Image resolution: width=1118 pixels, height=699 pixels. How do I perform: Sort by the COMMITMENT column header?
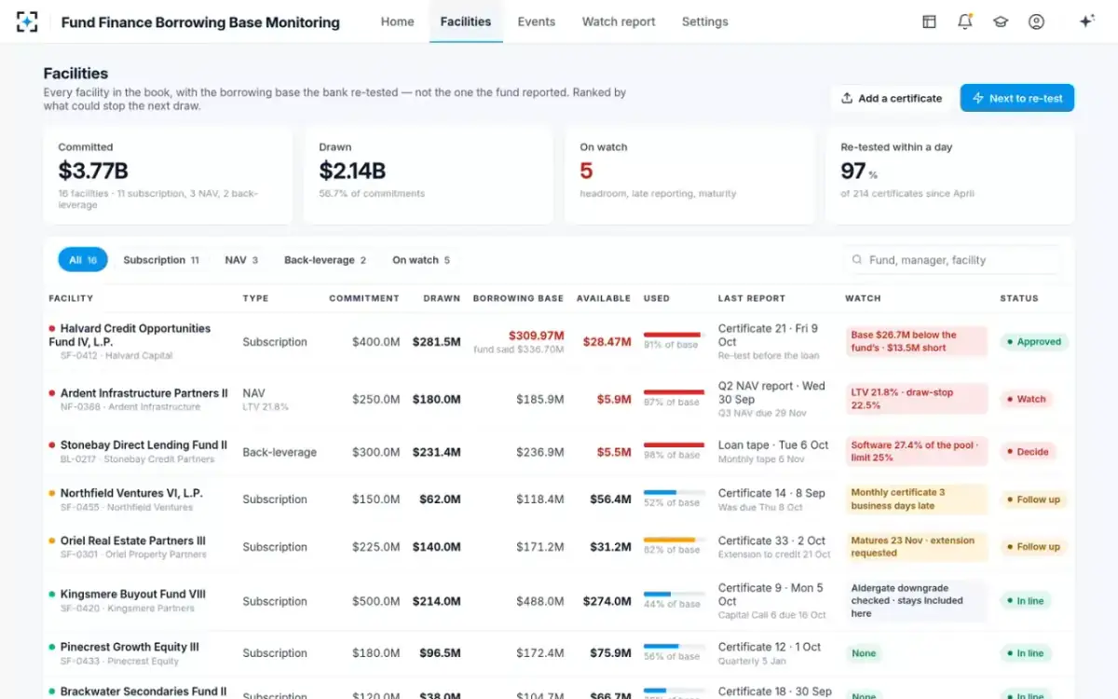coord(364,298)
